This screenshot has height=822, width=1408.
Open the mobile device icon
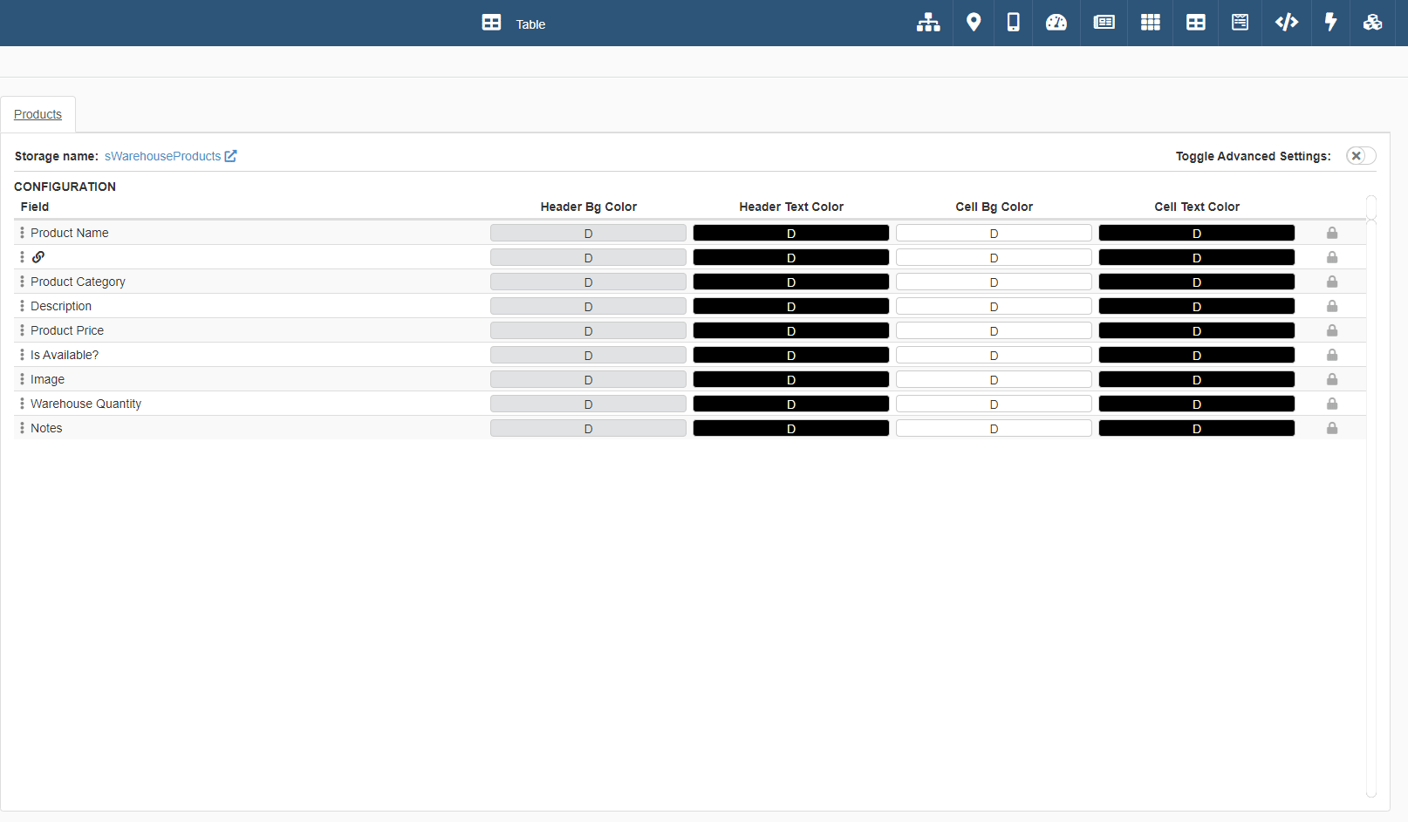click(1013, 23)
